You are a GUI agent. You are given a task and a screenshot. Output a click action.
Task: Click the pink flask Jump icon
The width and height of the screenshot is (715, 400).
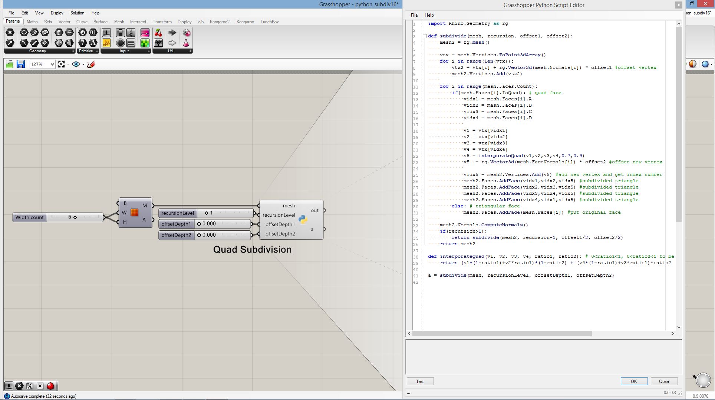click(x=186, y=43)
